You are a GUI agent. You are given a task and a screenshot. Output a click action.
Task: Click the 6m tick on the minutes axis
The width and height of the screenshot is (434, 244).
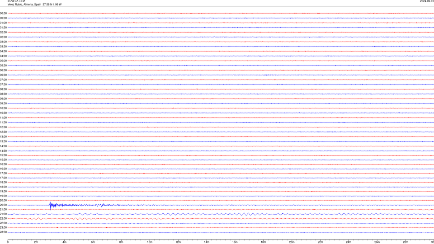tap(93, 242)
